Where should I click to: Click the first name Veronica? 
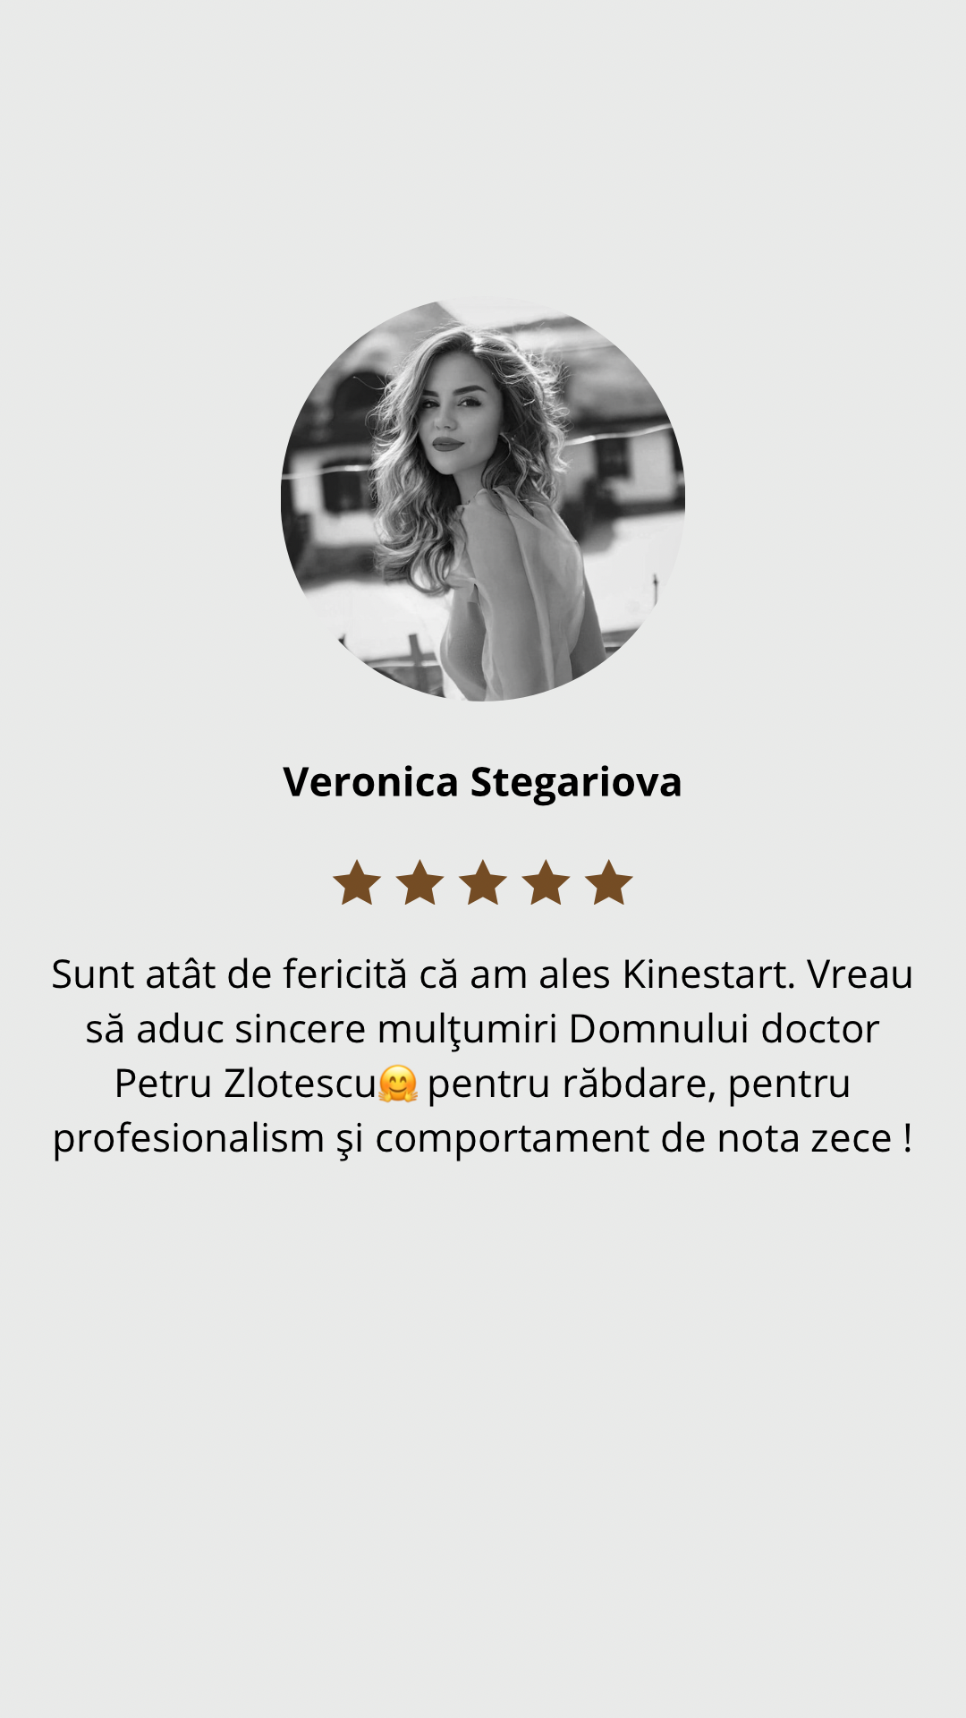pos(371,781)
